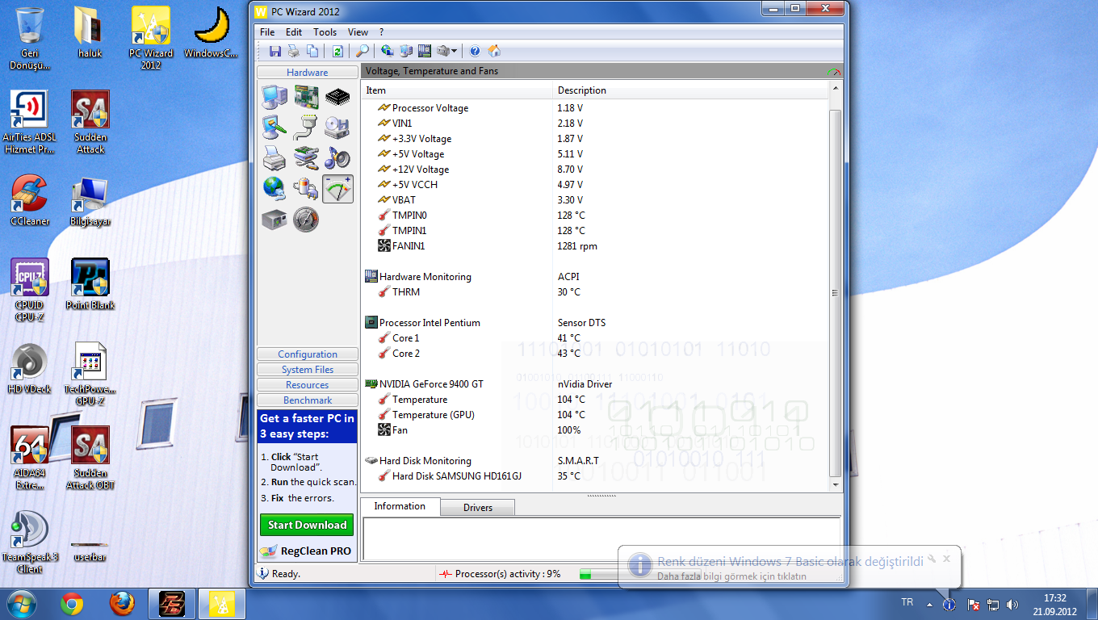Select the Network globe icon
Image resolution: width=1098 pixels, height=620 pixels.
[274, 188]
